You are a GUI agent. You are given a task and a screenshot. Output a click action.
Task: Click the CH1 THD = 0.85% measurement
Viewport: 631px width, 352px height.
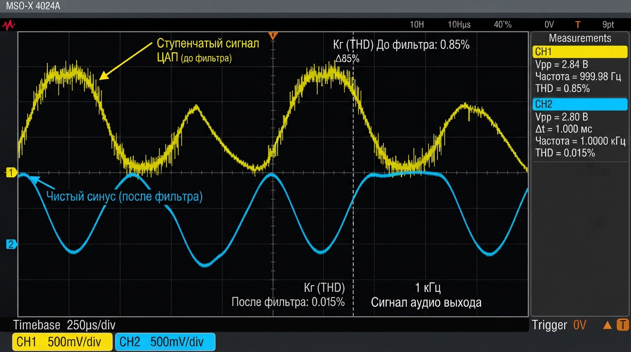tap(562, 88)
